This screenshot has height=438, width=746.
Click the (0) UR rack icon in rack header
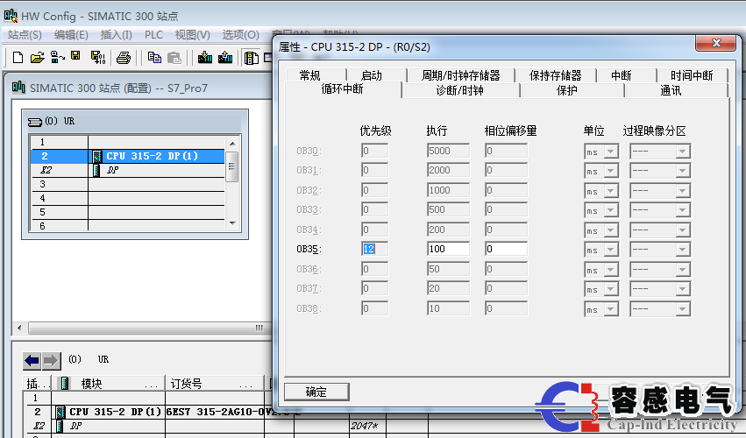[x=35, y=123]
